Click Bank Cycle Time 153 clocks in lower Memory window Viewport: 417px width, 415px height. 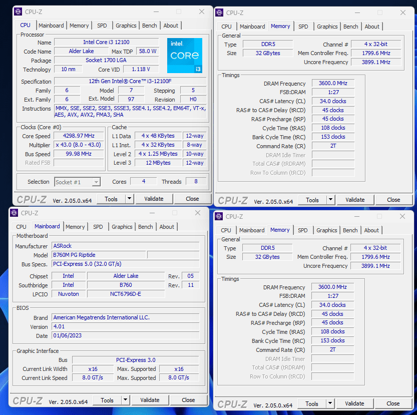332,340
